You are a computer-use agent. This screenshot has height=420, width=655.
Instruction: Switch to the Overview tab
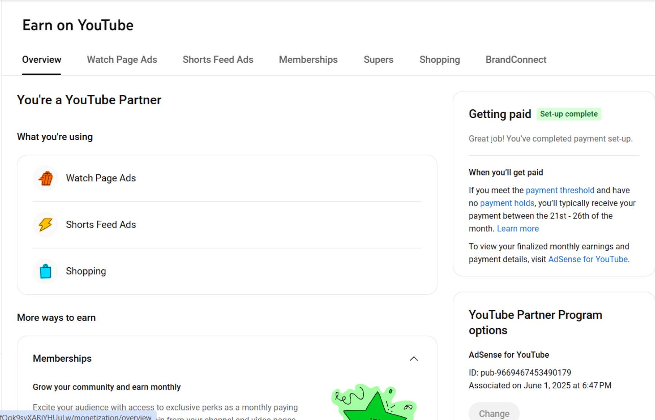(x=41, y=59)
